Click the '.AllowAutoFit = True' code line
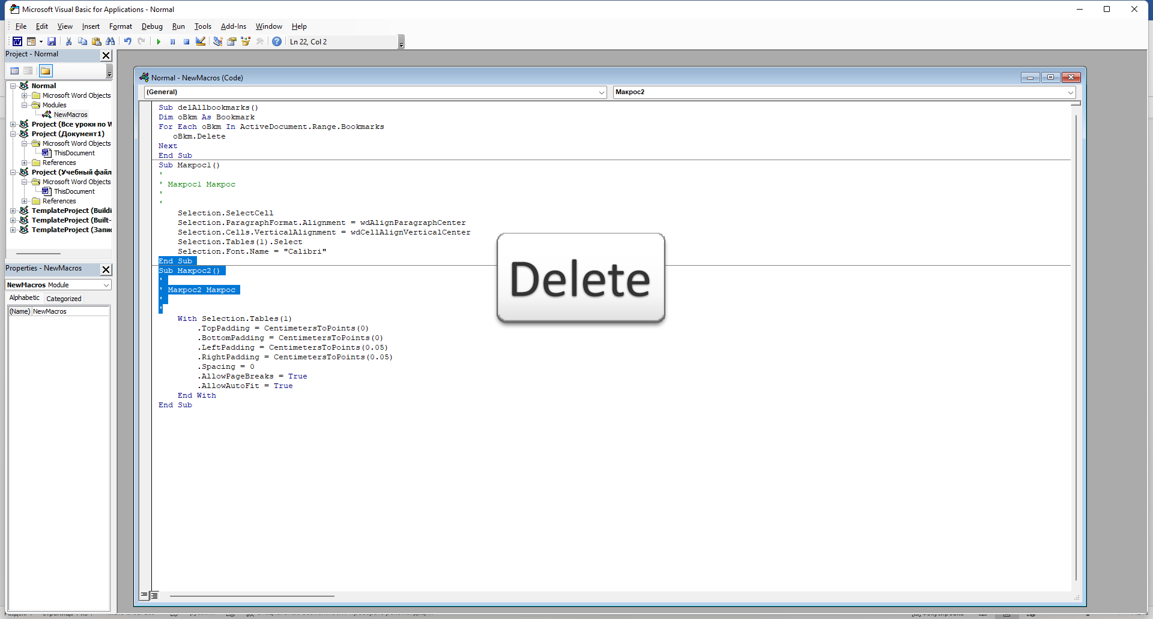1153x619 pixels. point(246,386)
